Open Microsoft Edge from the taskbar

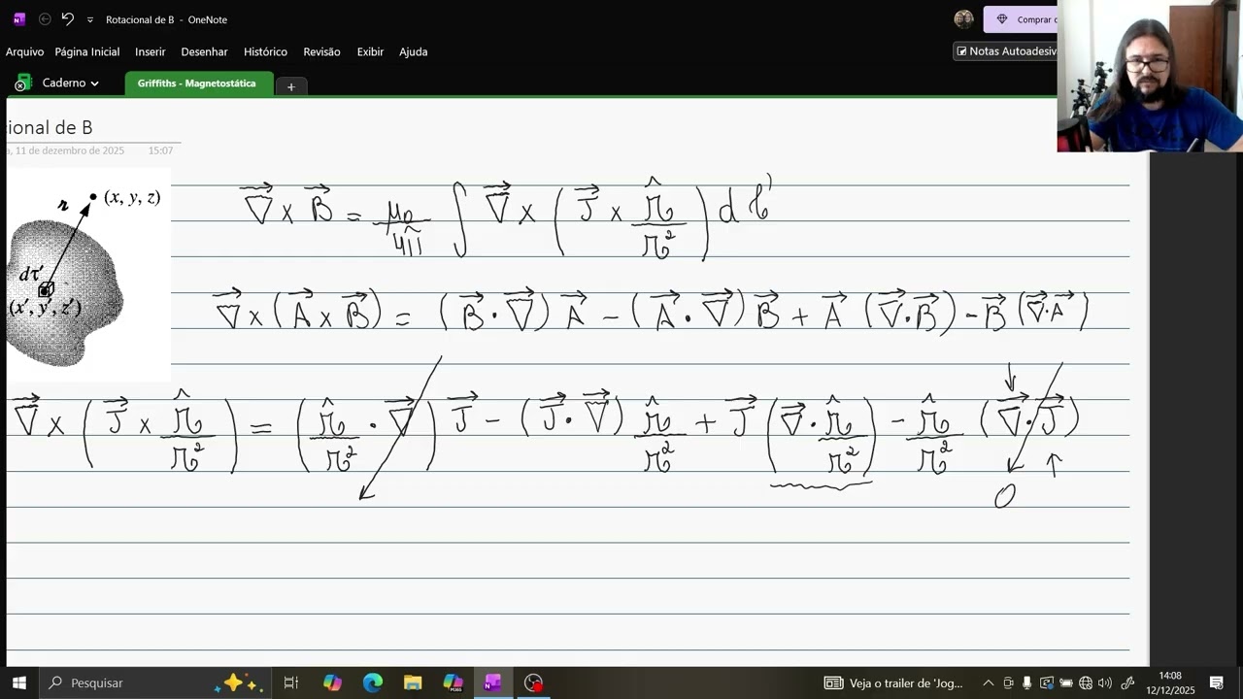pos(373,682)
